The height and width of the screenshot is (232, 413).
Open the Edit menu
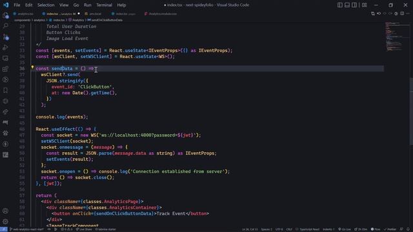coord(28,5)
